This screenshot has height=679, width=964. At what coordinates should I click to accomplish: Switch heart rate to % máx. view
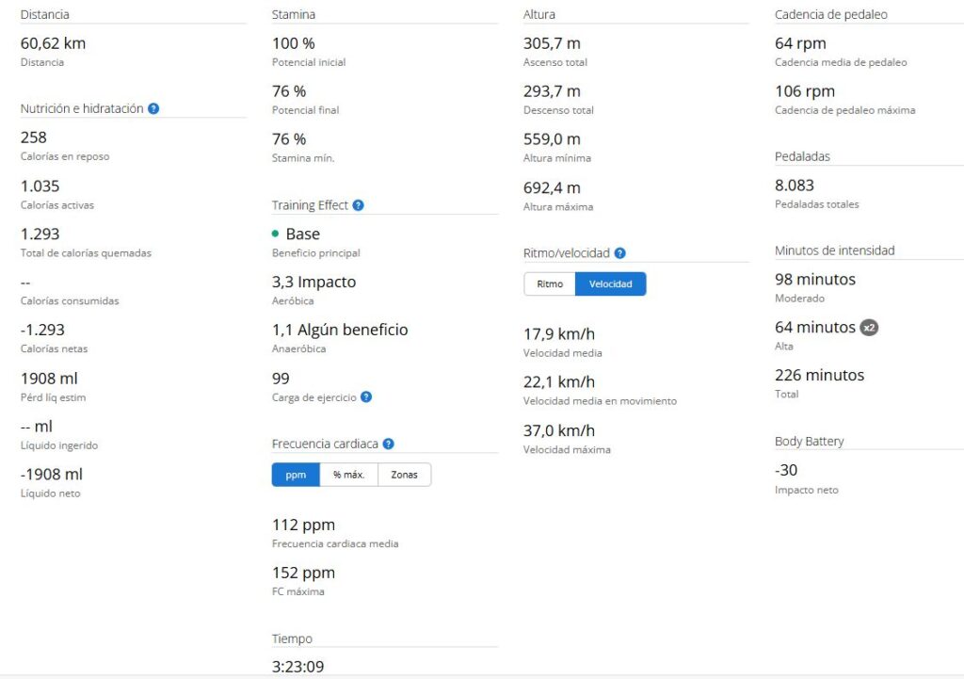click(348, 475)
